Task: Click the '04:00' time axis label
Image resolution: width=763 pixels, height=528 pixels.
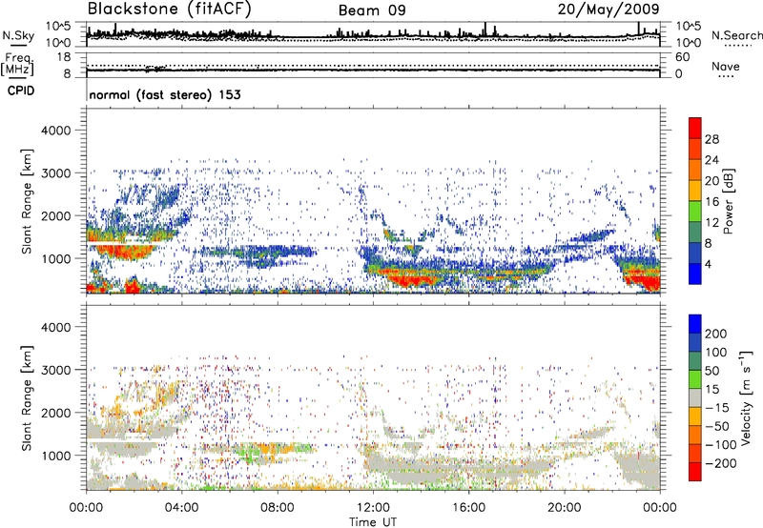Action: click(x=181, y=508)
